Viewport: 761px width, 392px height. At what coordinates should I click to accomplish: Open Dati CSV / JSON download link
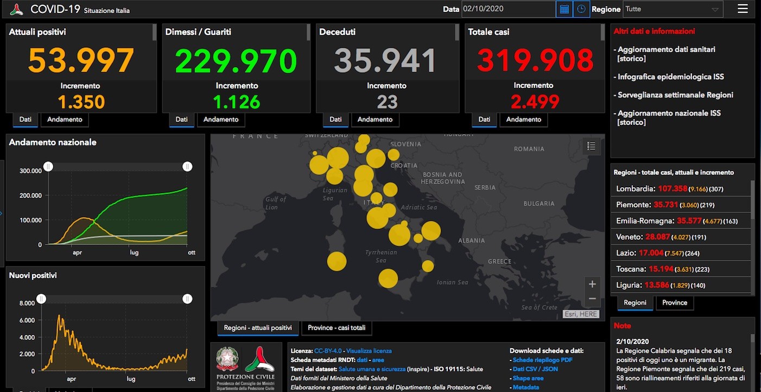tap(535, 369)
